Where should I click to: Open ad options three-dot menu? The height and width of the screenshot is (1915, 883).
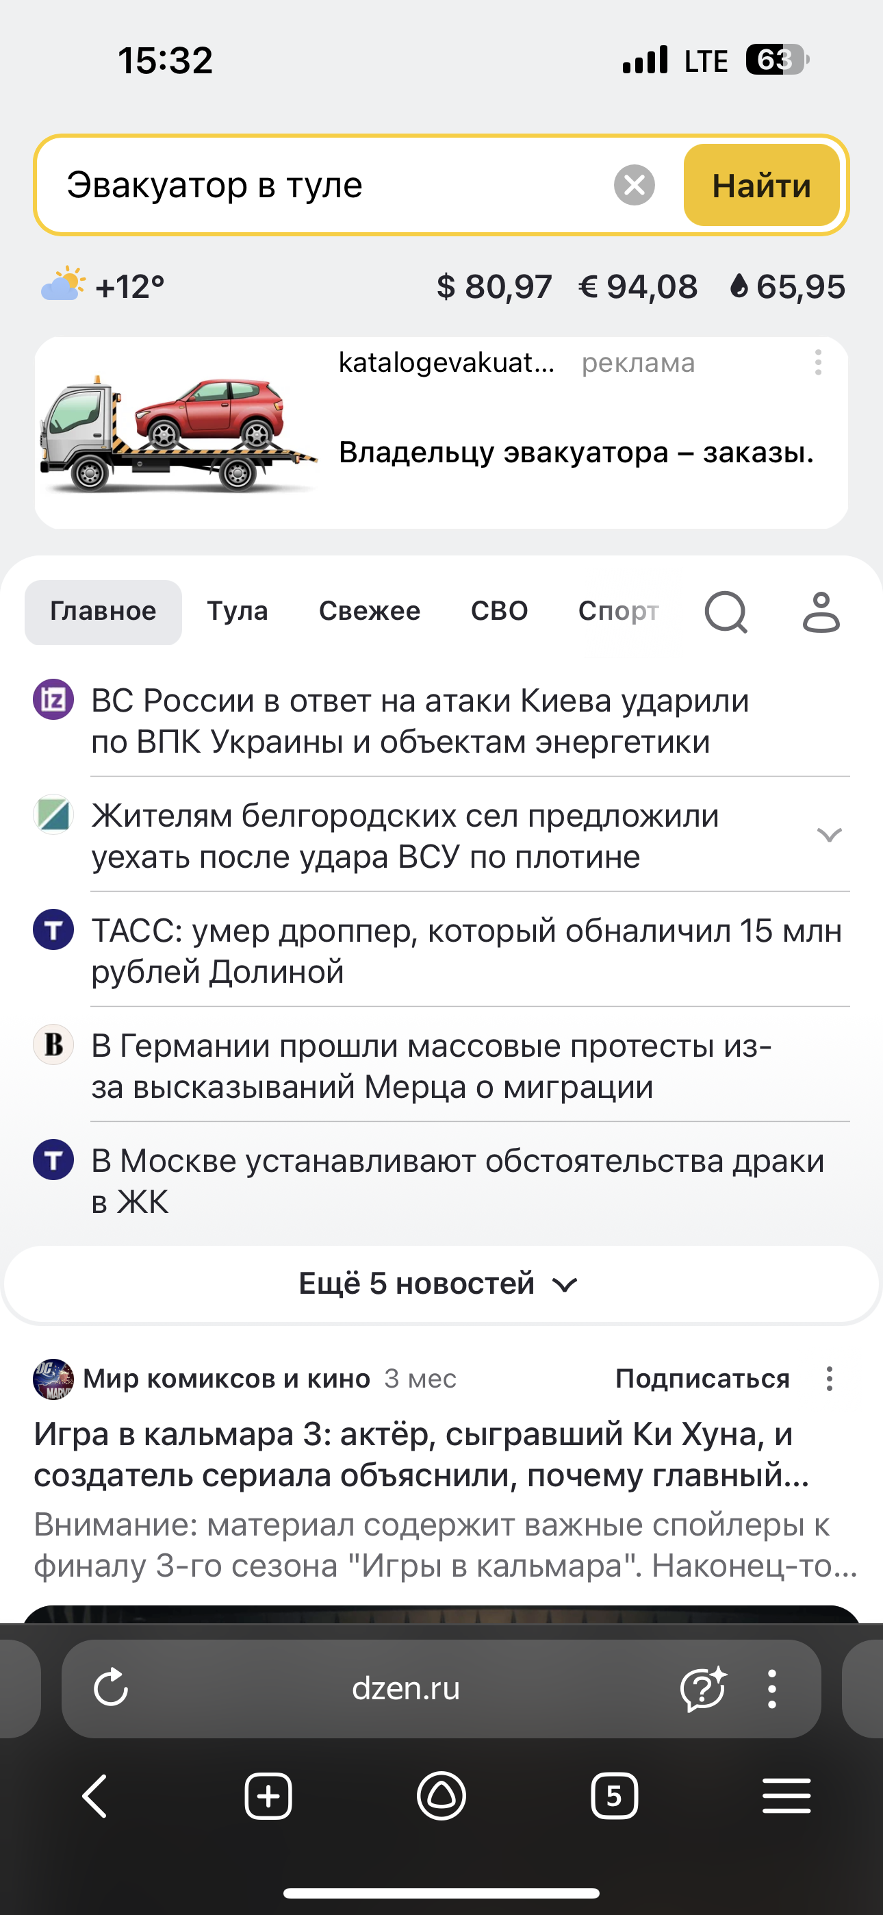pyautogui.click(x=817, y=363)
